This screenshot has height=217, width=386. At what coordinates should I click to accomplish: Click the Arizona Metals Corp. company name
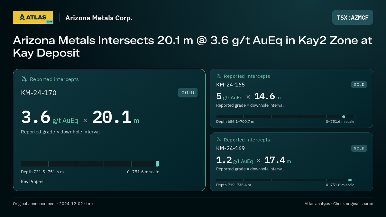[x=99, y=18]
